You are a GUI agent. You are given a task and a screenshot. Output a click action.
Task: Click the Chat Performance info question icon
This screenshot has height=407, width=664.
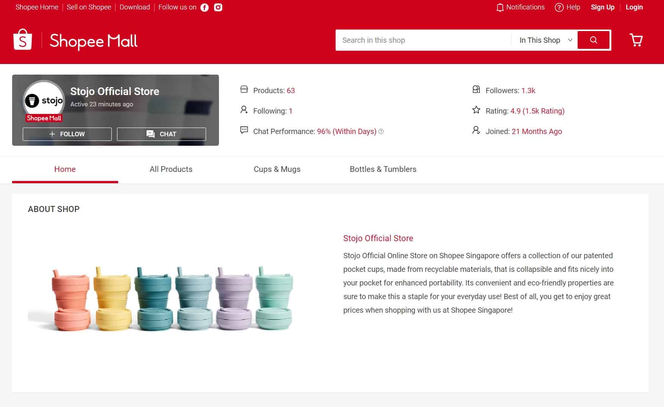pyautogui.click(x=381, y=131)
